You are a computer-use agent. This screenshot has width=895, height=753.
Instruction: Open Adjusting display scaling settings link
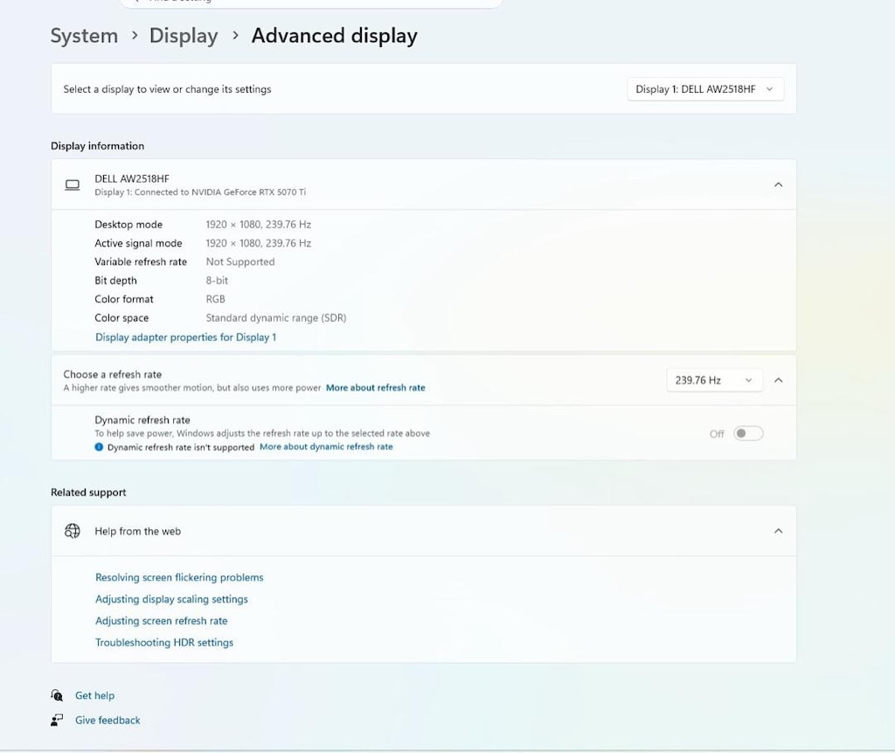click(x=172, y=599)
